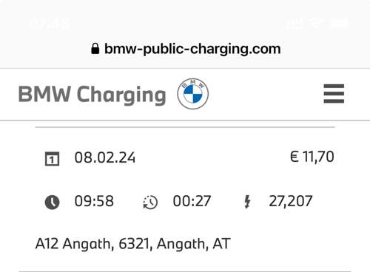
Task: Tap the bmw-public-charging.com address bar
Action: (186, 49)
